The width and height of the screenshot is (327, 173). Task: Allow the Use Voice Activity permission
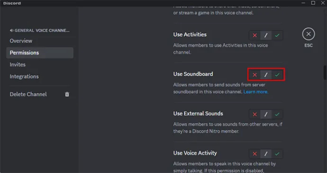tap(277, 154)
